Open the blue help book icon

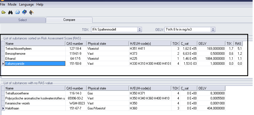[24, 12]
